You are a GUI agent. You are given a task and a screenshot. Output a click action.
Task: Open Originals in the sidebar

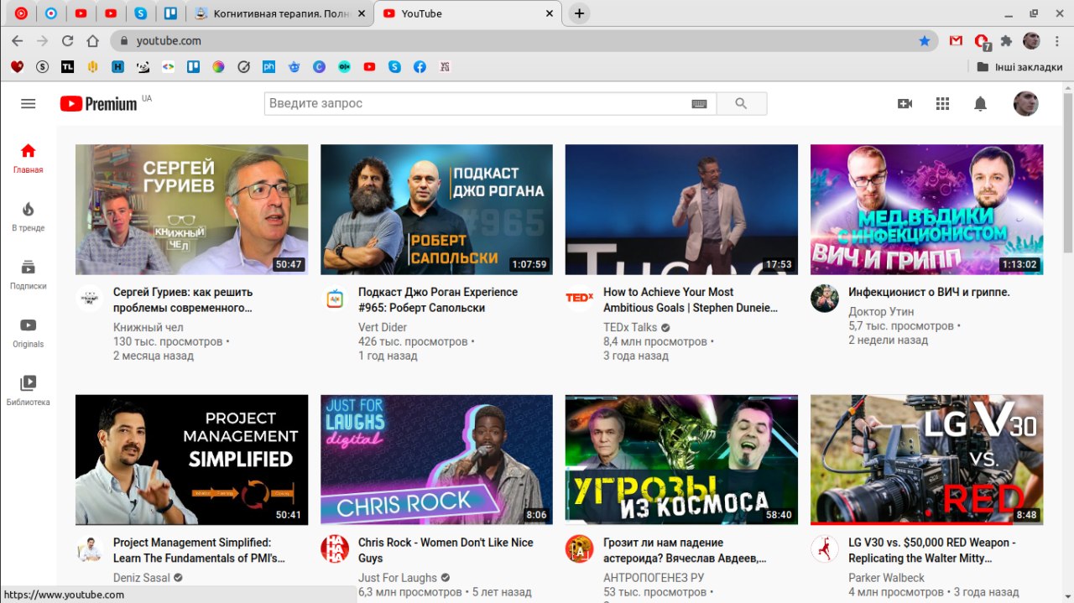pos(28,332)
